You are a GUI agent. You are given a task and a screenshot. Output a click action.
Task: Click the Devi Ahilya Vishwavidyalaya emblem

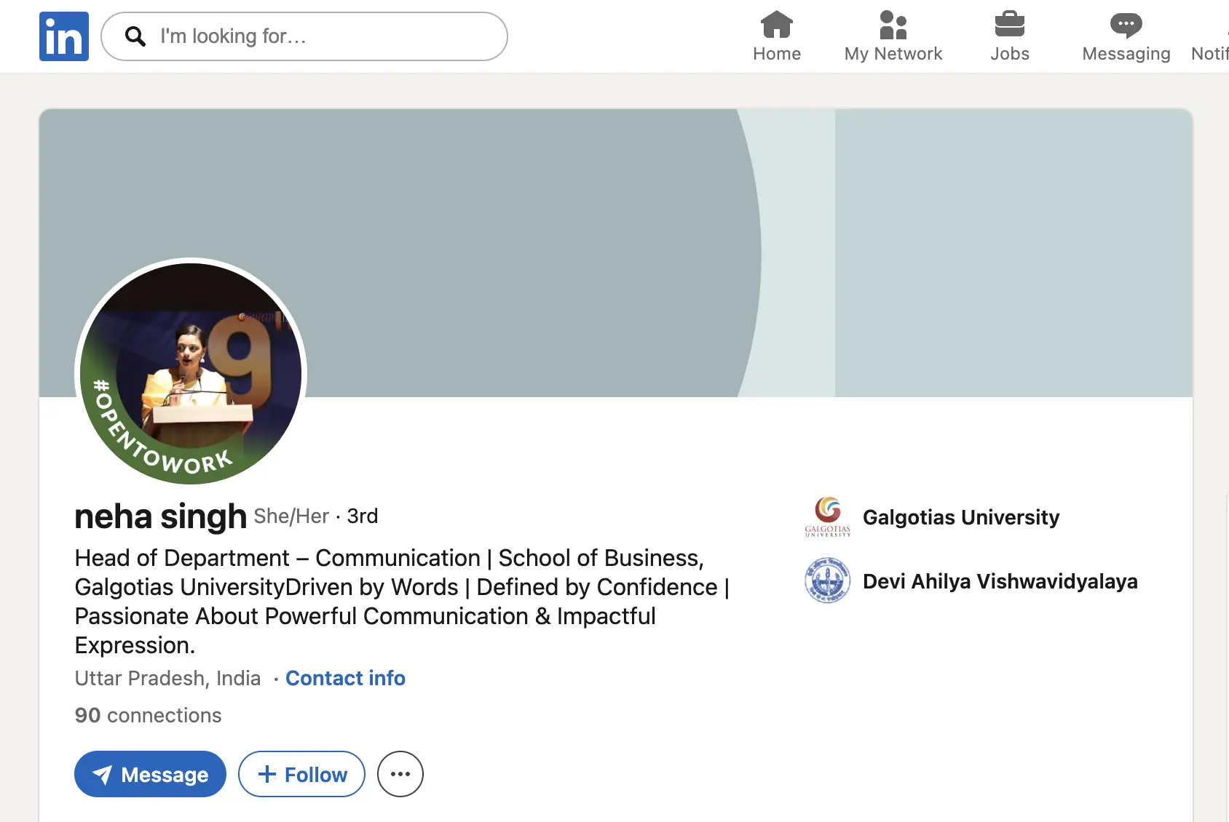pyautogui.click(x=827, y=580)
